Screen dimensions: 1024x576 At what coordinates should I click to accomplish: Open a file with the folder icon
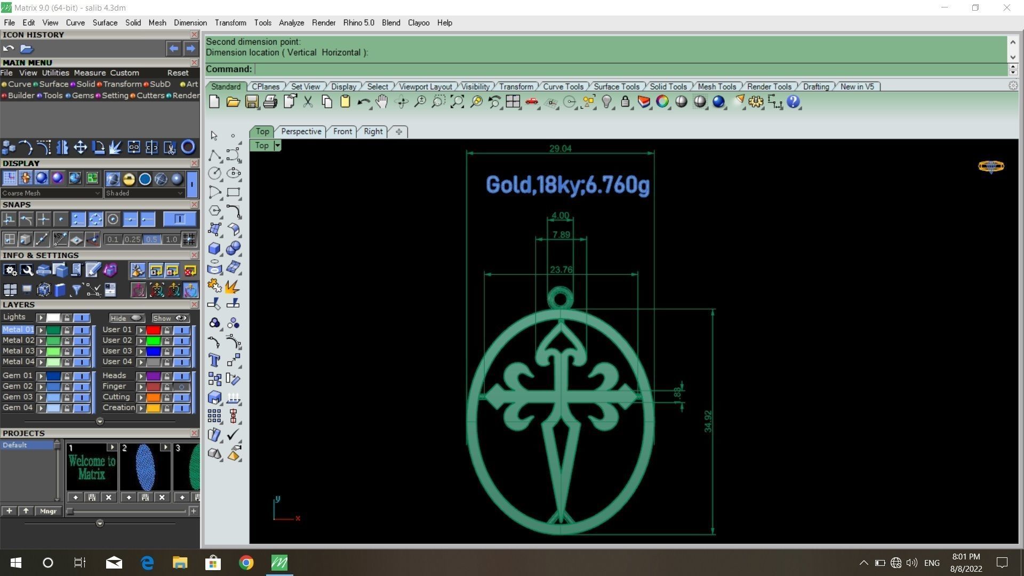tap(233, 102)
